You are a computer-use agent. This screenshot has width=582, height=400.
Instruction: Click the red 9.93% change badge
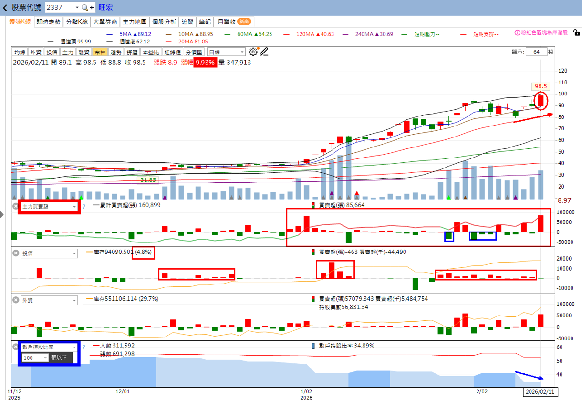tap(205, 63)
